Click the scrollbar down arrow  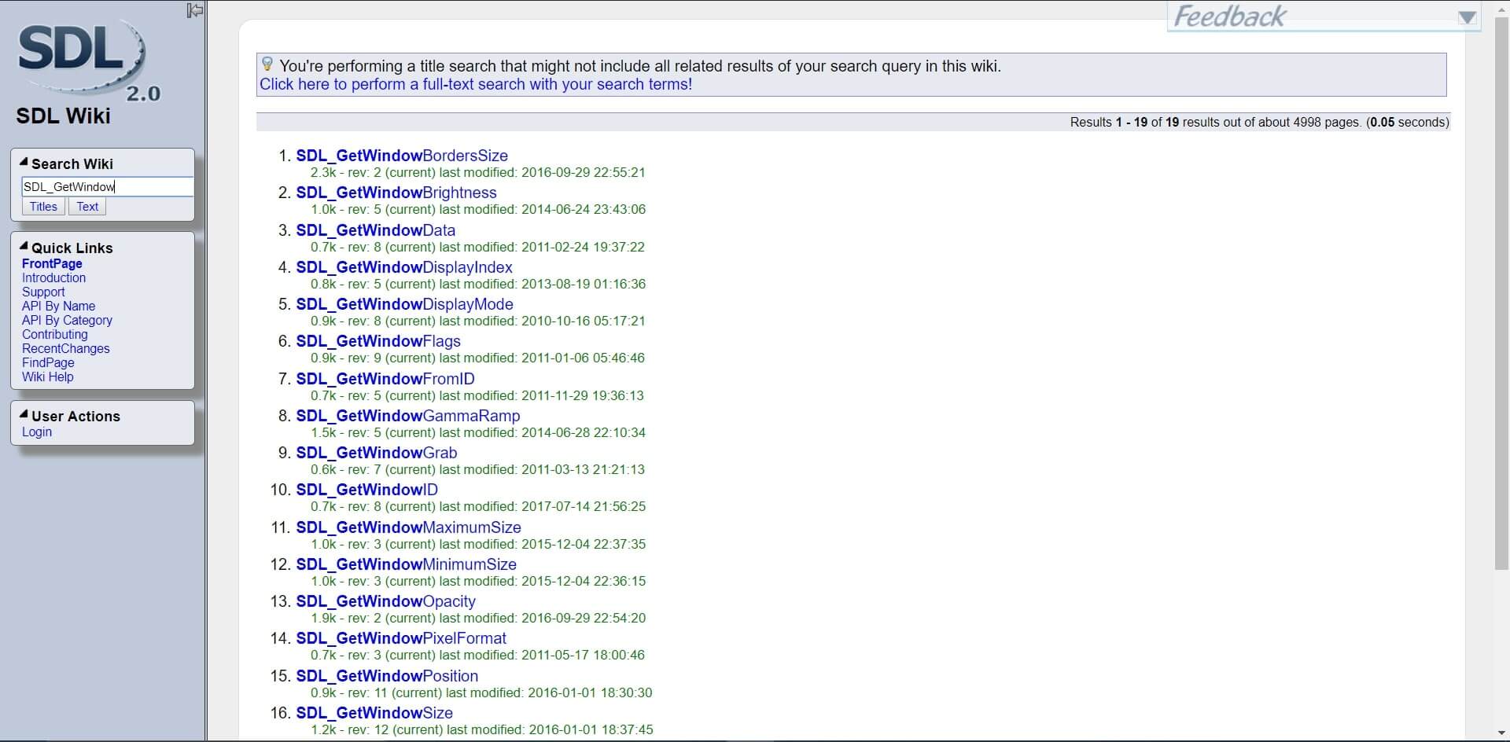coord(1501,734)
